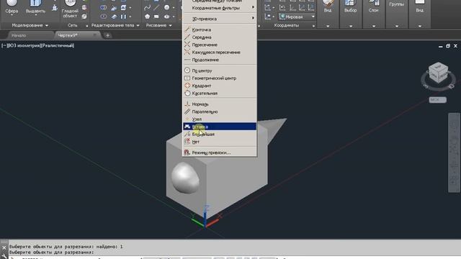Add a new drawing tab with plus
Screen dimensions: 461x259
[x=107, y=35]
